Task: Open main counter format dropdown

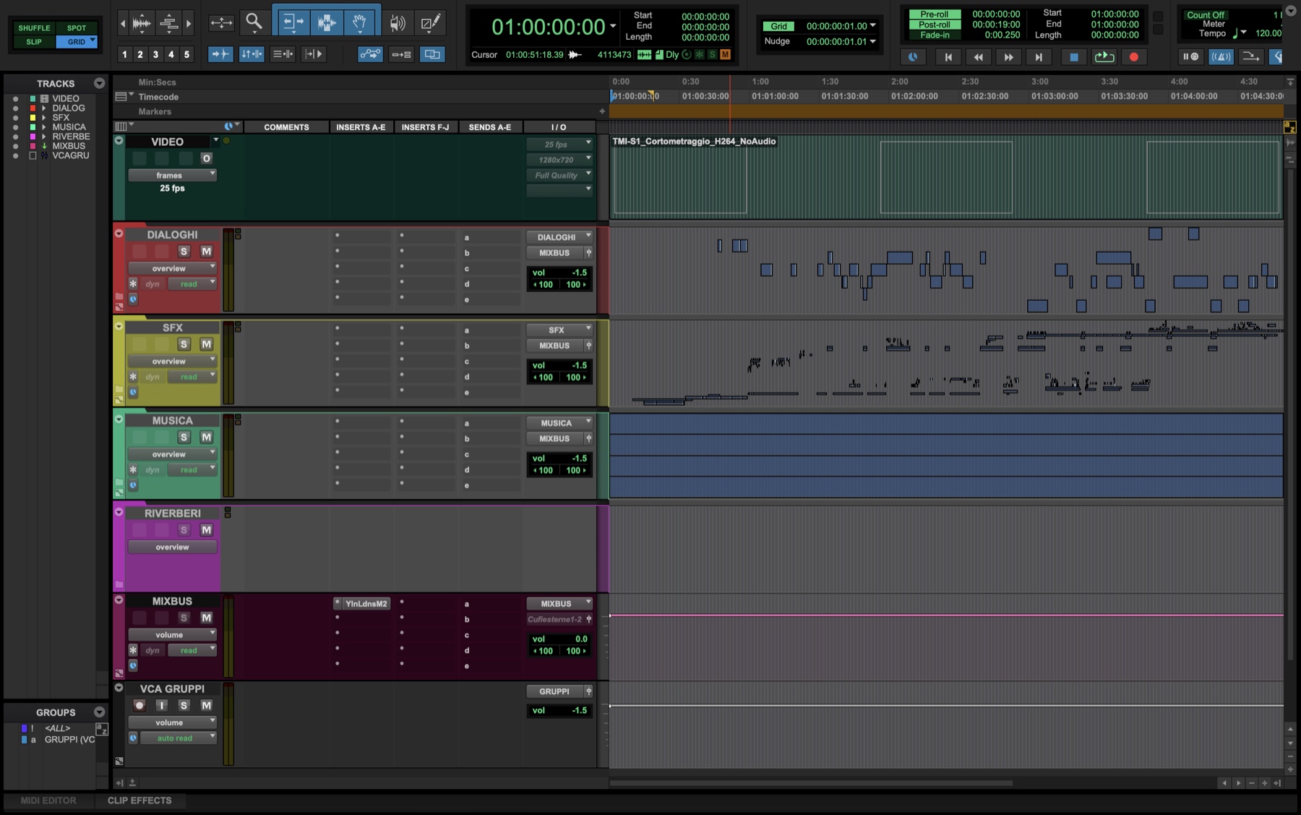Action: [x=613, y=26]
